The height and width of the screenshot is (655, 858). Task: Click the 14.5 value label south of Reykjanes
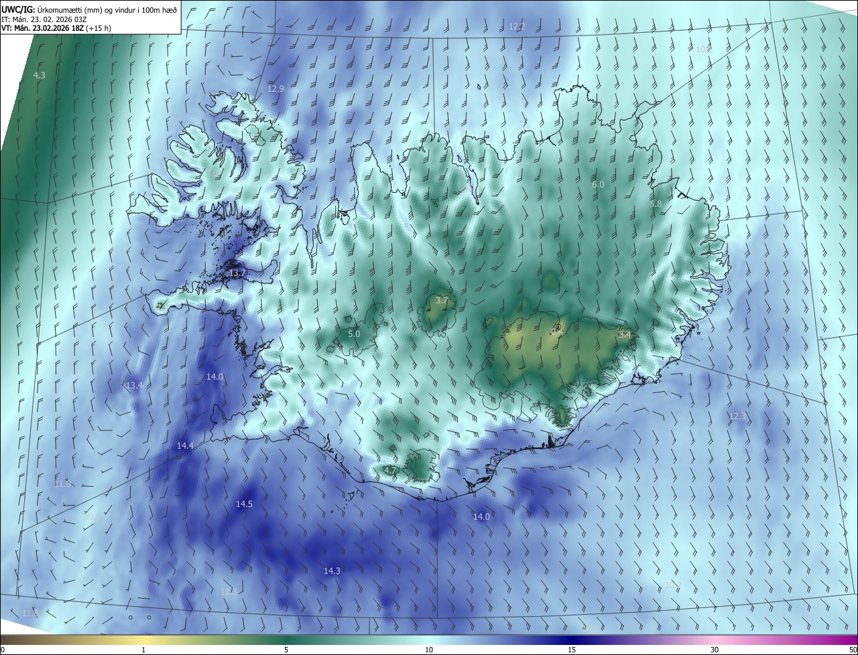point(244,504)
